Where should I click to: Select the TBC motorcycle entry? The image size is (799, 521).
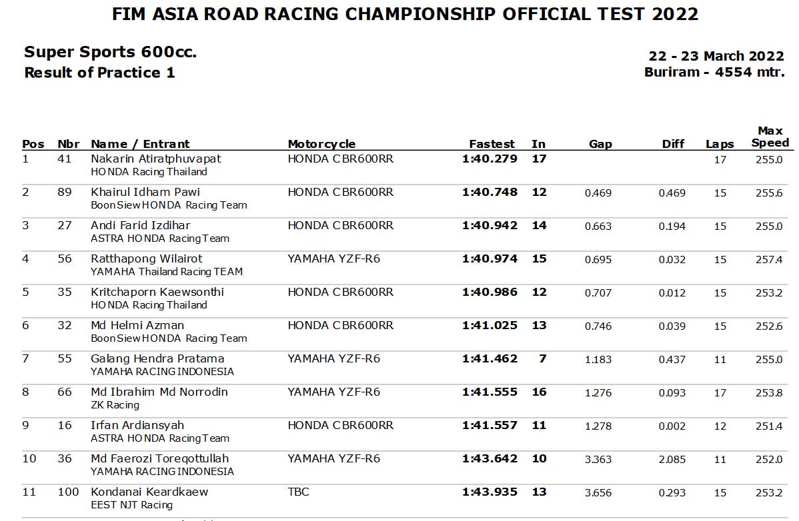(x=298, y=492)
